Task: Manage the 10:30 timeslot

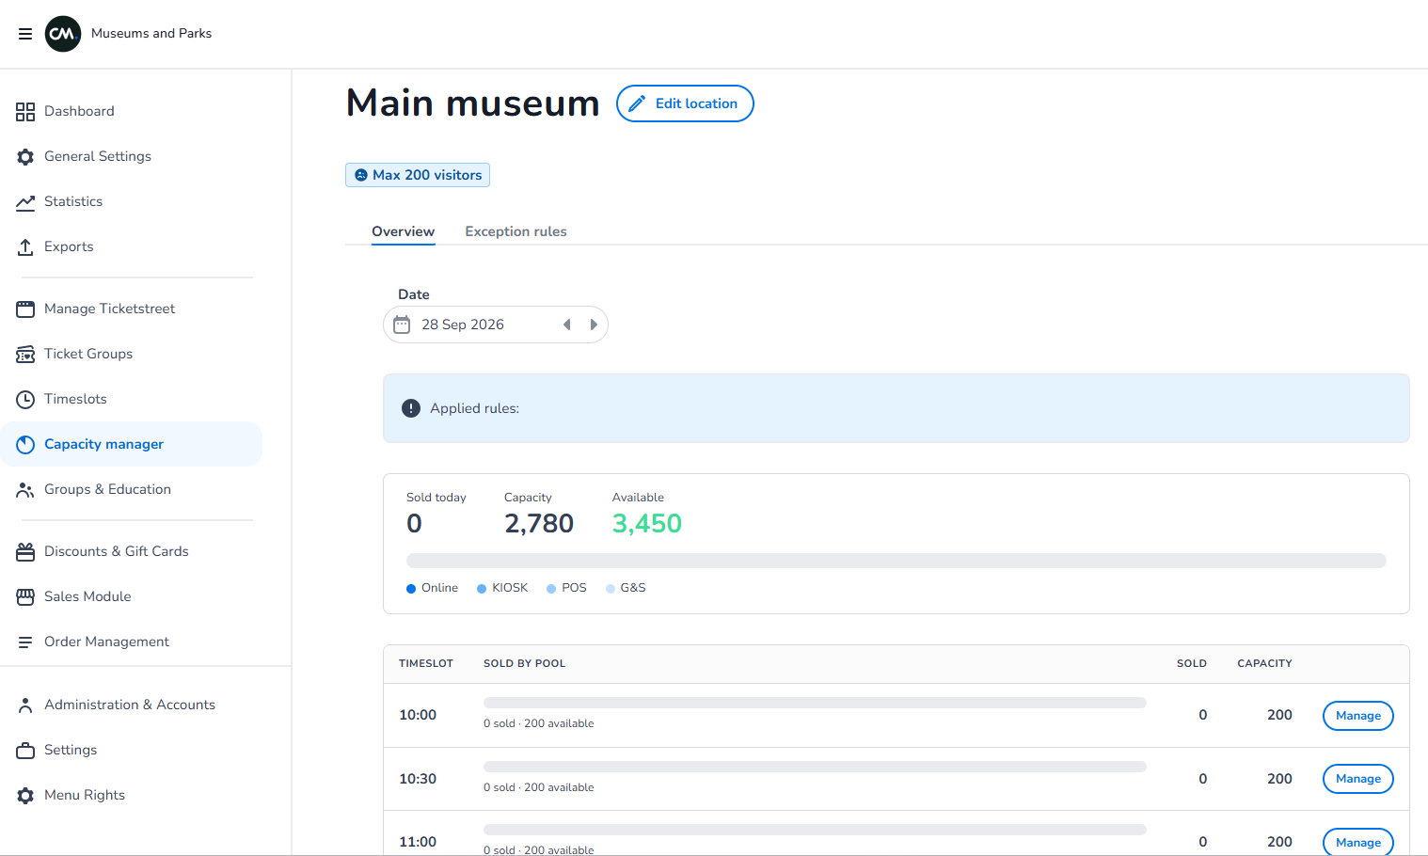Action: coord(1358,779)
